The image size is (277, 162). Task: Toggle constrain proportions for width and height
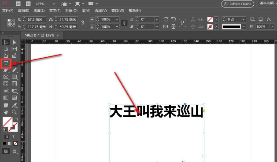pos(83,22)
